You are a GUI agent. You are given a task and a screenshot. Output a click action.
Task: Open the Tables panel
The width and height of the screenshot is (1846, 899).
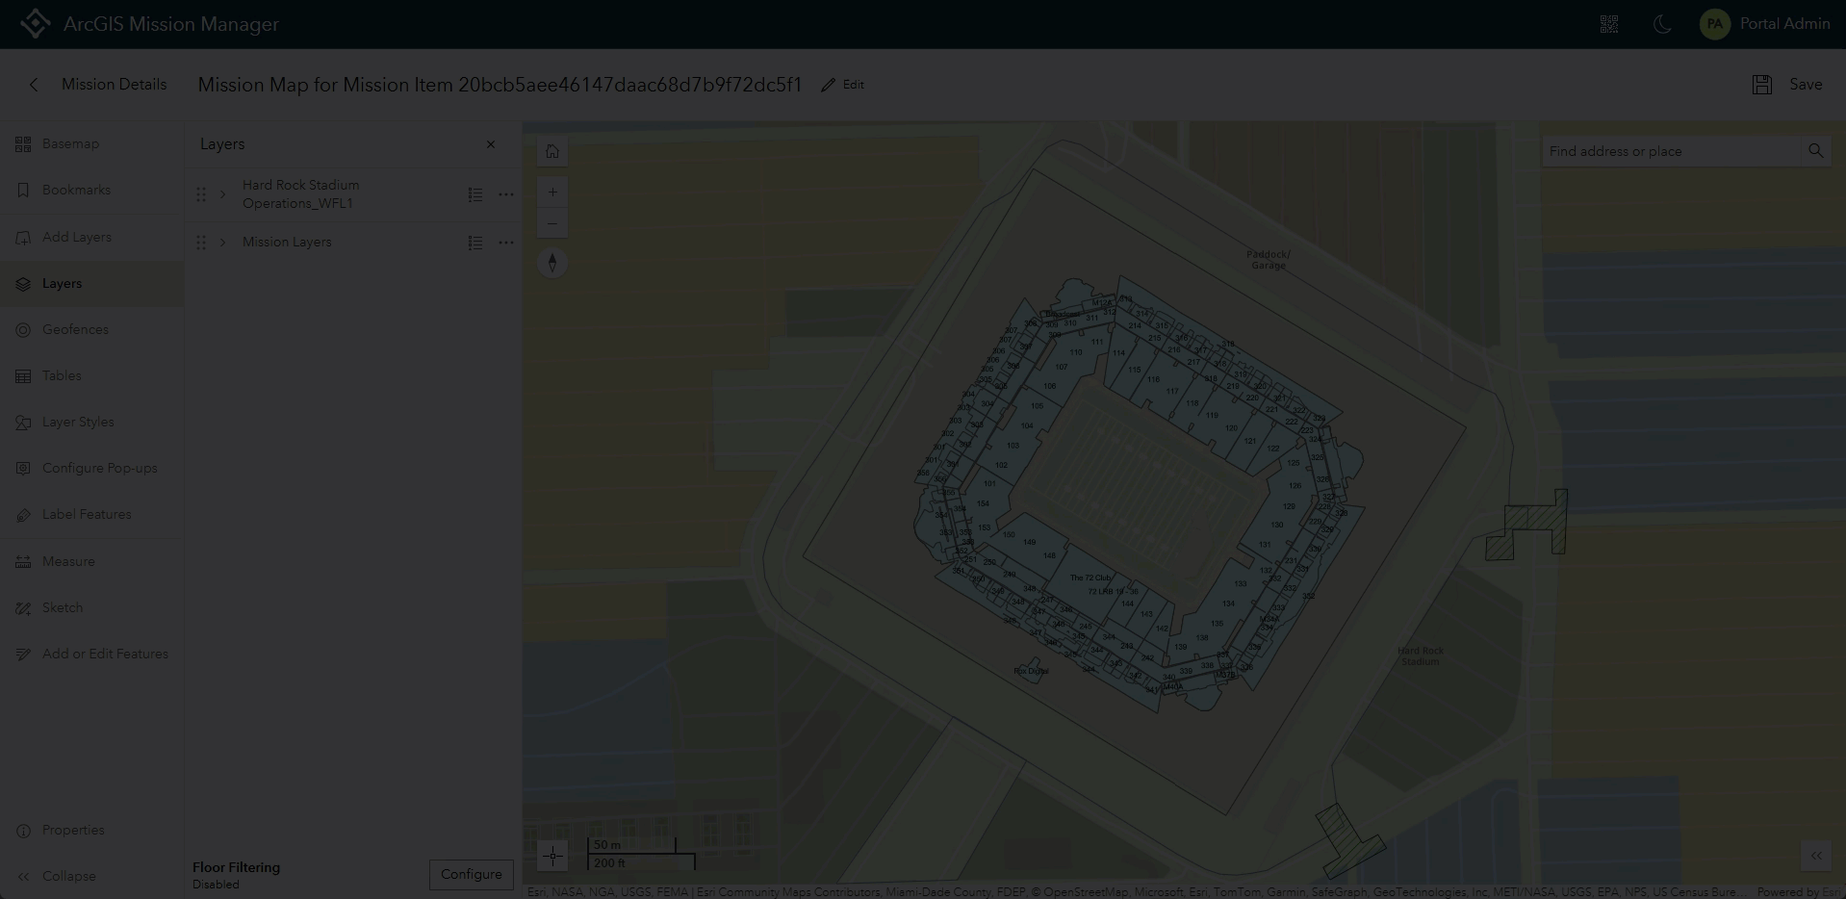coord(62,375)
